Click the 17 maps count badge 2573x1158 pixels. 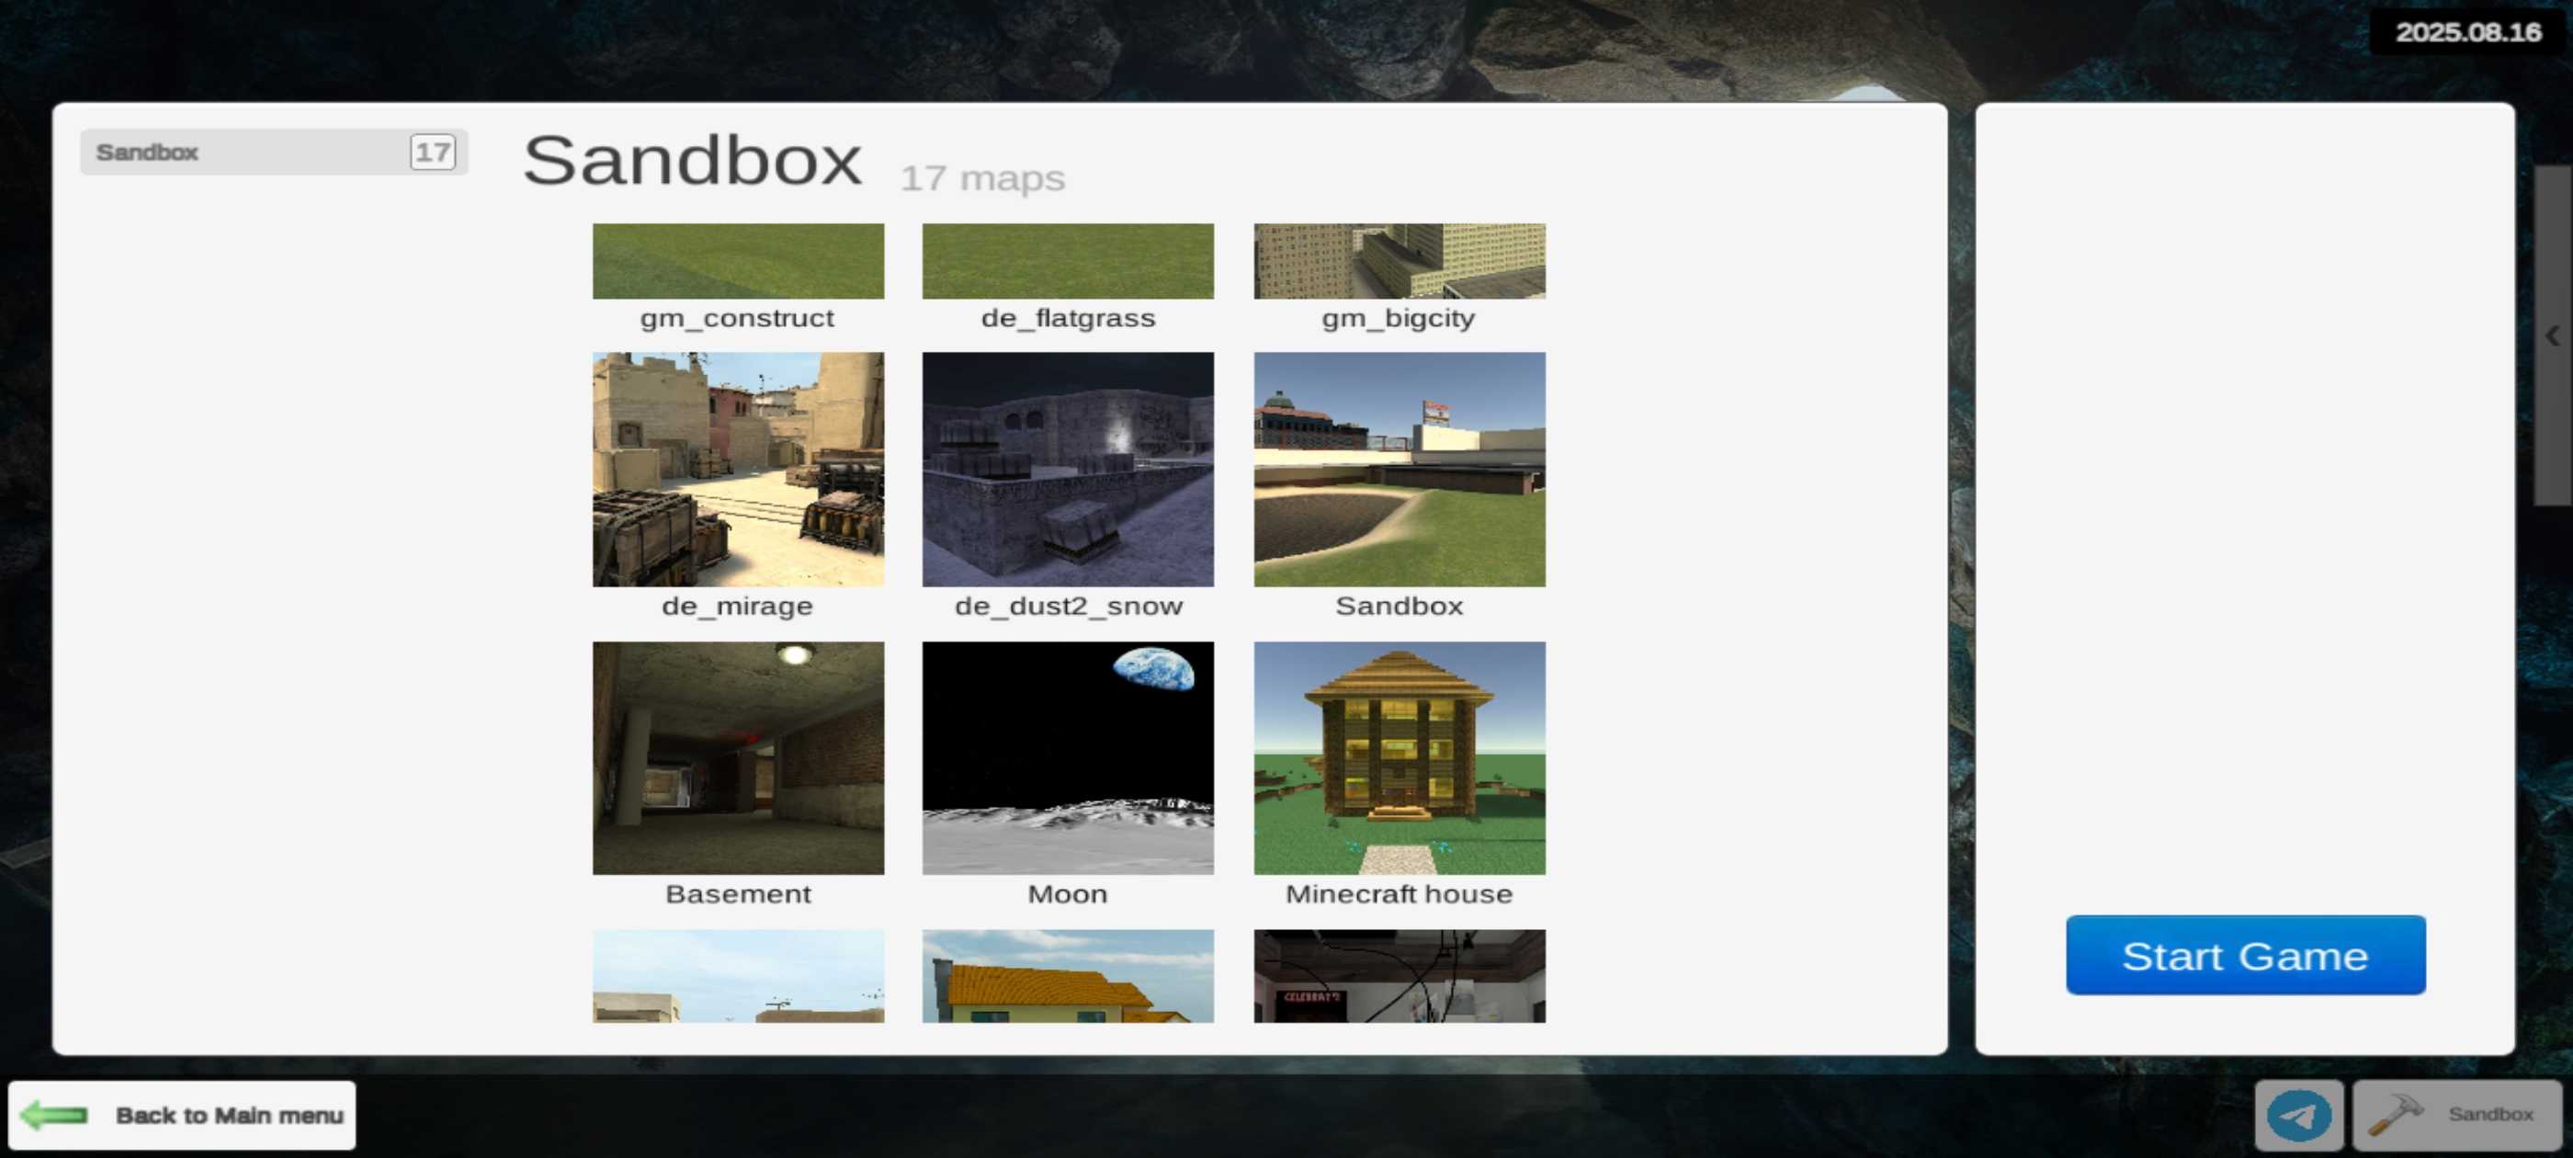pyautogui.click(x=432, y=152)
